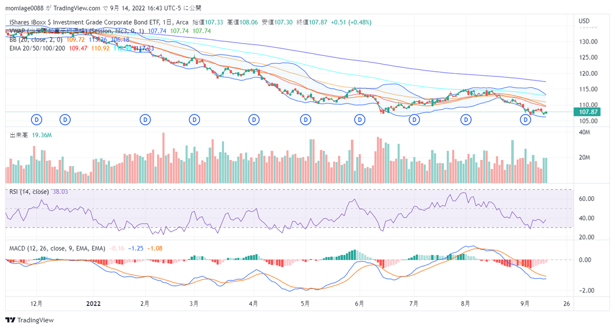This screenshot has width=615, height=329.
Task: Open the August dividend D marker
Action: click(x=466, y=119)
